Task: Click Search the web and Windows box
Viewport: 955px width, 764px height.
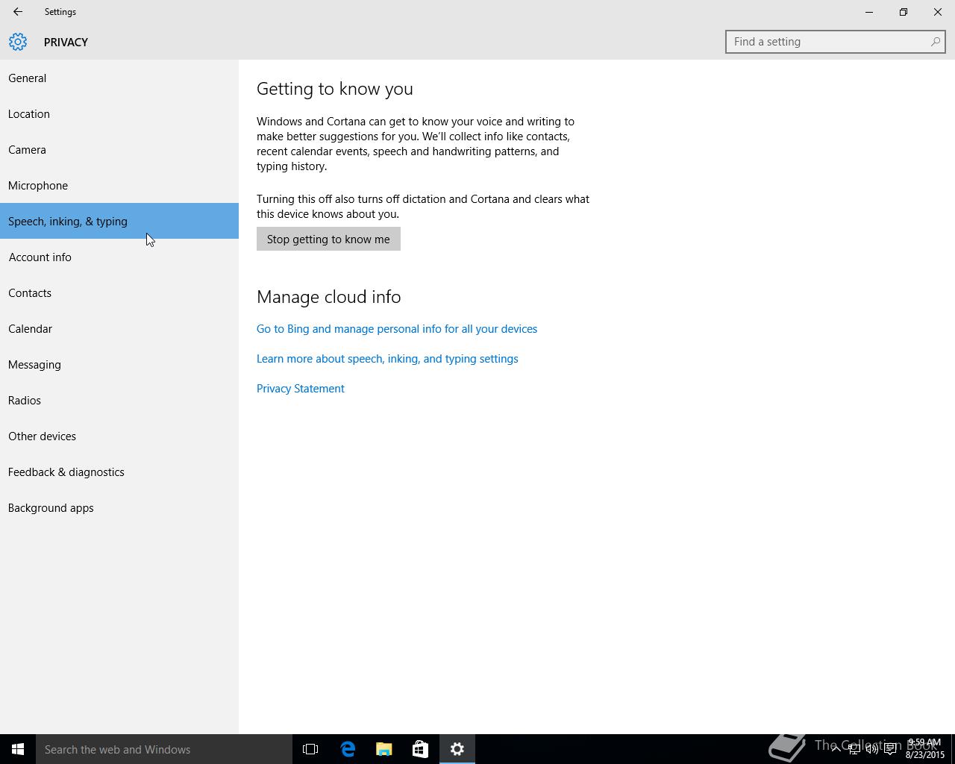Action: 164,749
